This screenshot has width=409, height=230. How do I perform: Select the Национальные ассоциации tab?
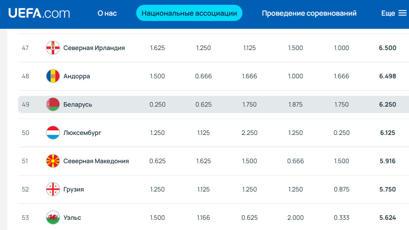pos(189,13)
